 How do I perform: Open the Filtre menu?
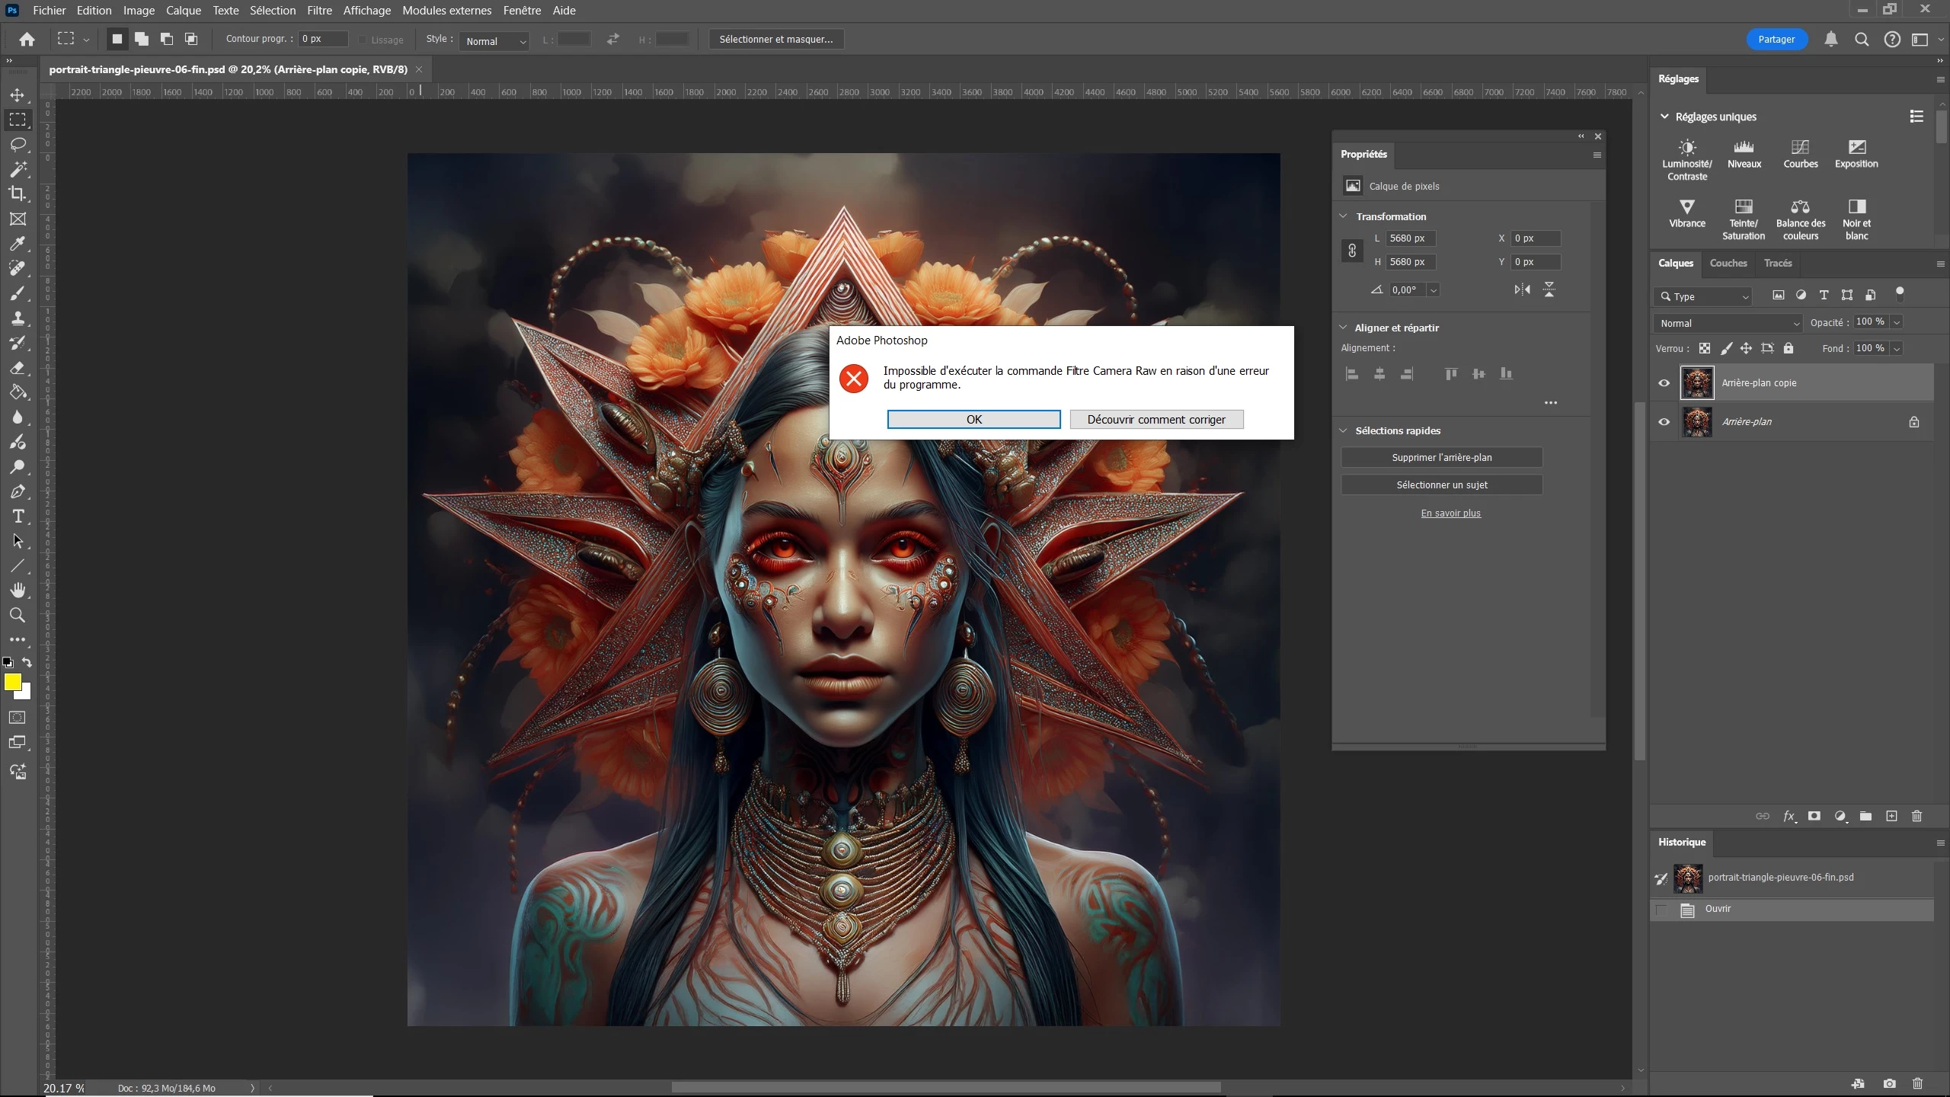[x=319, y=11]
